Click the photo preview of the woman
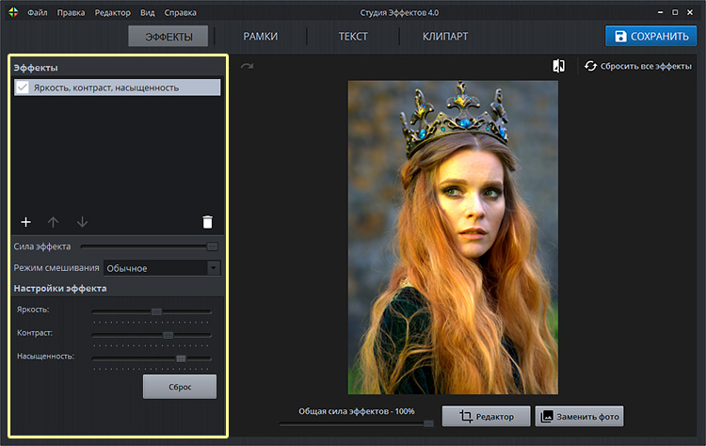Image resolution: width=706 pixels, height=446 pixels. (453, 237)
